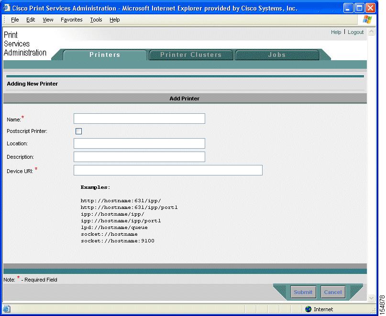Maximize the Internet Explorer window
Viewport: 386px width, 316px height.
[359, 8]
